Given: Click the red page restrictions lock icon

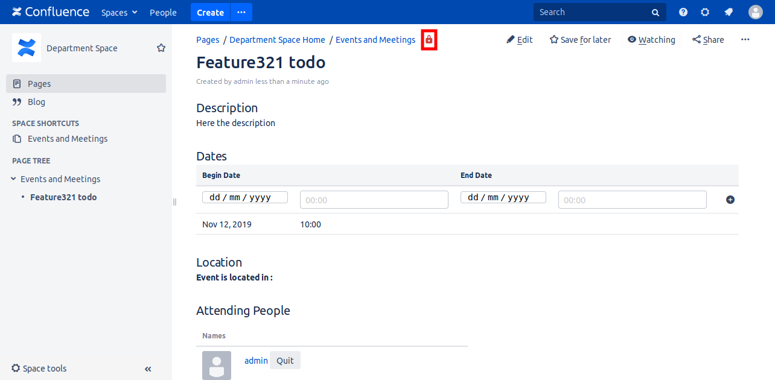Looking at the screenshot, I should 429,40.
